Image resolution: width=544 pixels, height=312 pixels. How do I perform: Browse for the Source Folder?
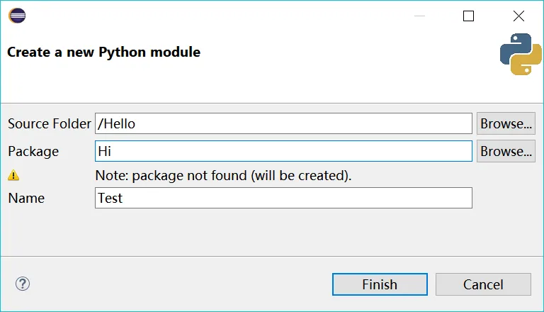point(506,123)
